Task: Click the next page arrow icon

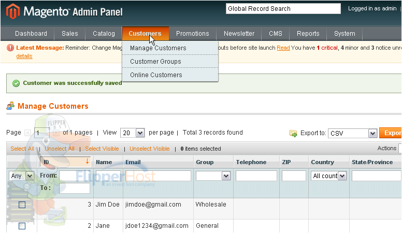Action: click(56, 133)
